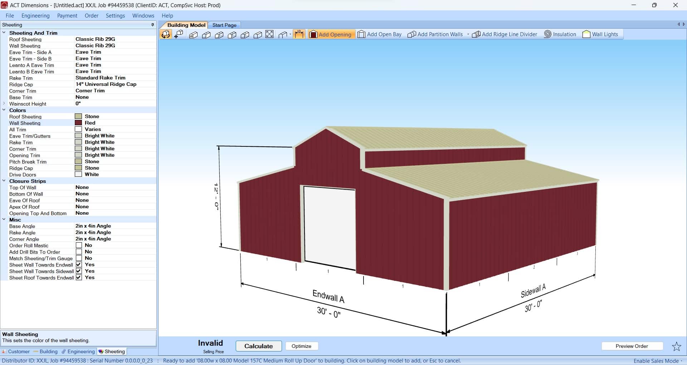
Task: Switch to the Start Page tab
Action: point(224,25)
